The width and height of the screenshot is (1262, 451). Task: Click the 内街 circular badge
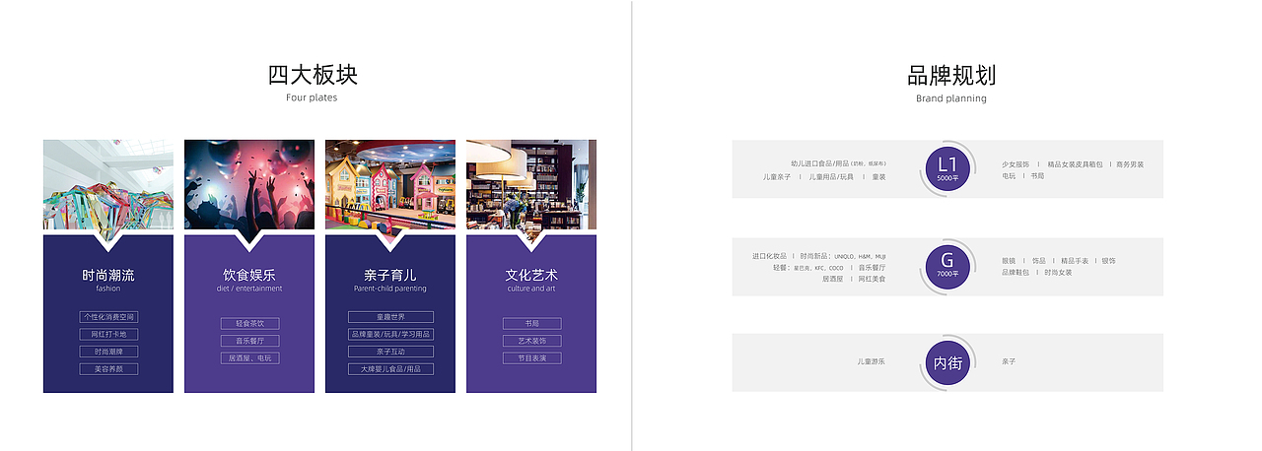[946, 362]
